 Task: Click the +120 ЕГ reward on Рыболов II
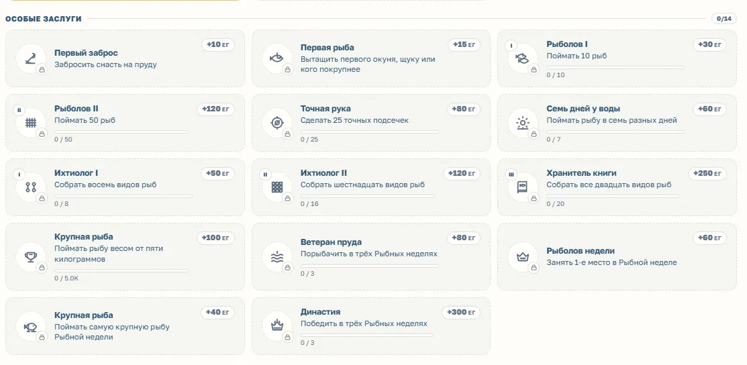tap(215, 109)
